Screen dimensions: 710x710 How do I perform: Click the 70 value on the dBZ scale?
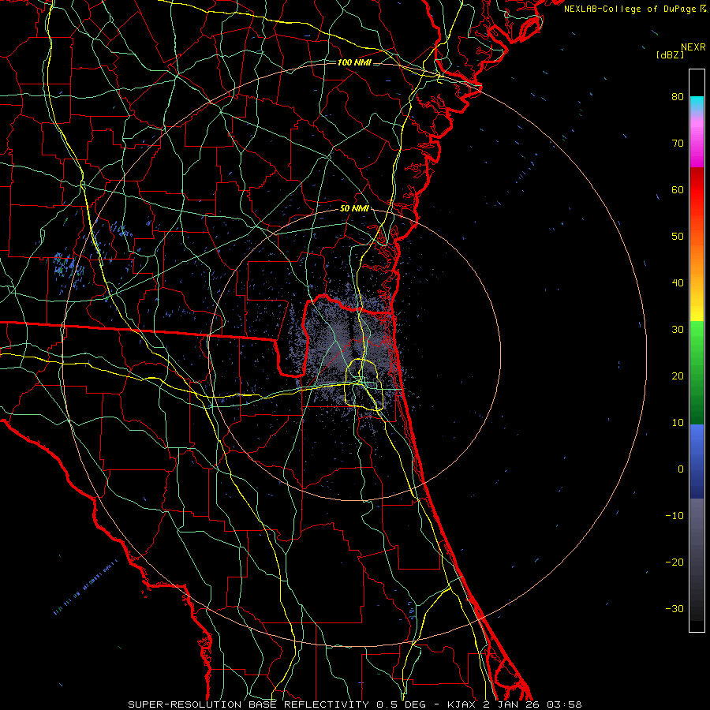(x=678, y=143)
